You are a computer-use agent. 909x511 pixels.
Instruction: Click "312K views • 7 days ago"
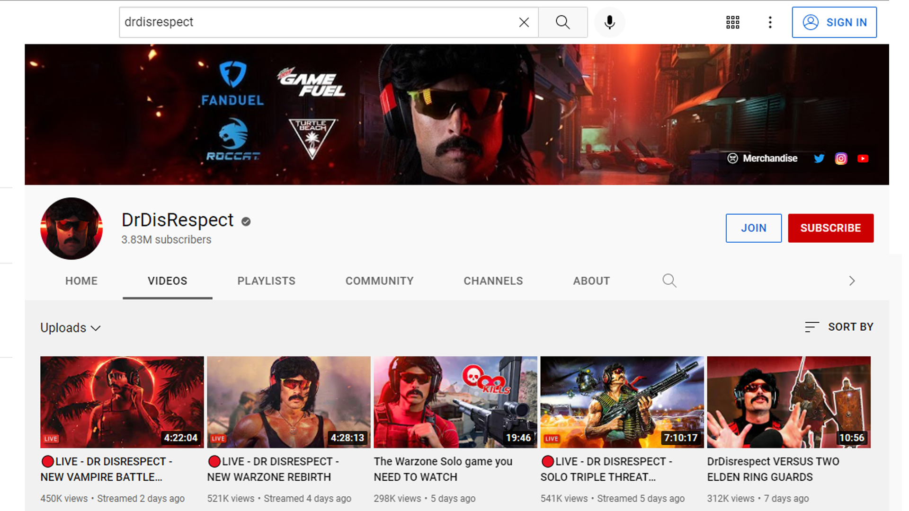click(758, 499)
